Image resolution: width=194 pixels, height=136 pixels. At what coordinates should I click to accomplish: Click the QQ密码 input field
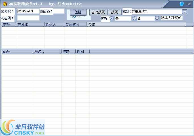click(28, 18)
